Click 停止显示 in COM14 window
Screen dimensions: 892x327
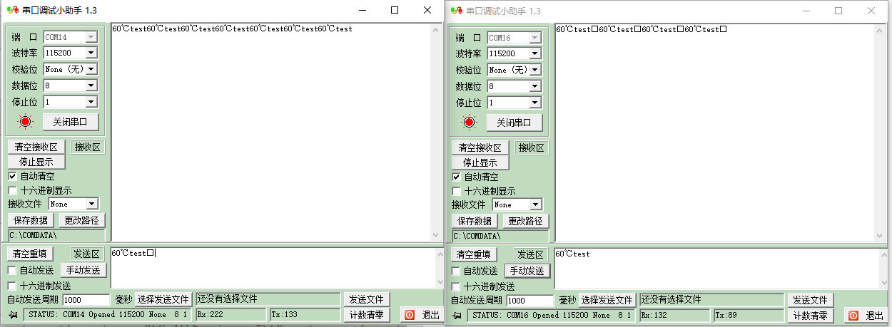click(36, 162)
